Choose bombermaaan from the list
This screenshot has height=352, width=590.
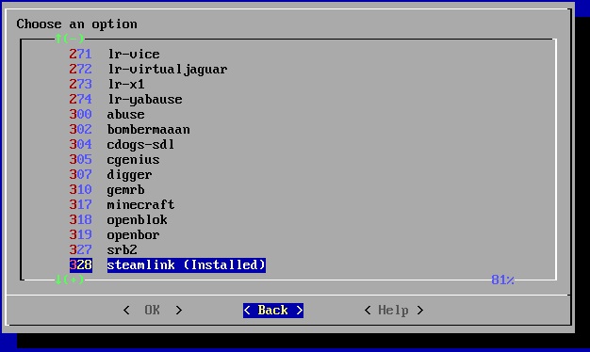pos(129,129)
